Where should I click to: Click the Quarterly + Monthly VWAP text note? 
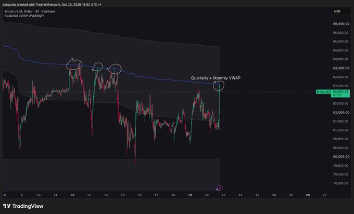[216, 78]
